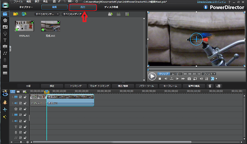
Task: Open the Audio Mixing Room music-note icon
Action: (x=5, y=53)
